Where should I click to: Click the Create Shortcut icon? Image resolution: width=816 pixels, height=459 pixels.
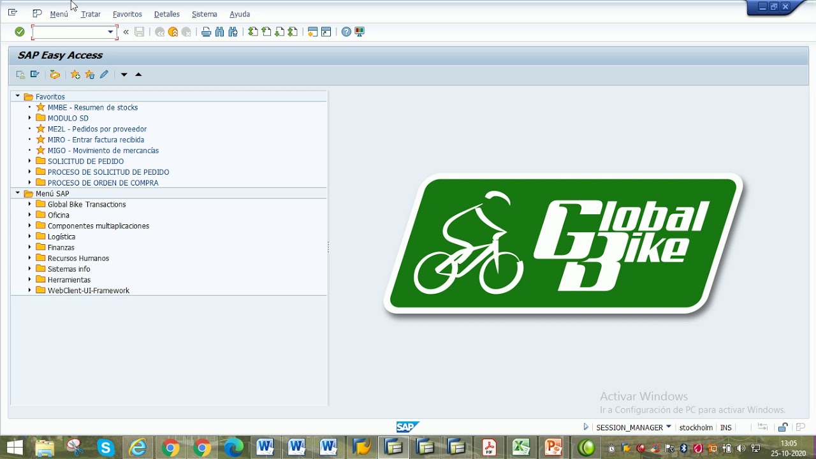click(326, 32)
